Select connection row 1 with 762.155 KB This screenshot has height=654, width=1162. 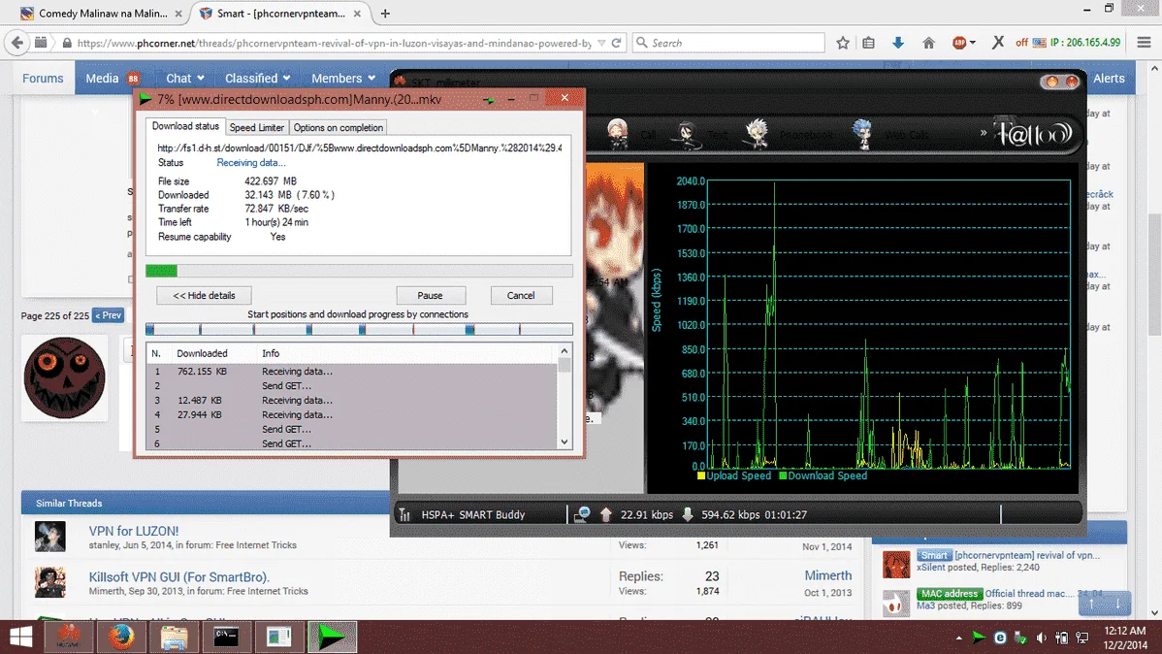coord(351,371)
